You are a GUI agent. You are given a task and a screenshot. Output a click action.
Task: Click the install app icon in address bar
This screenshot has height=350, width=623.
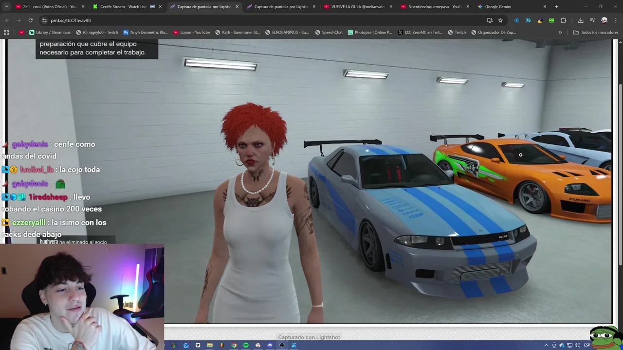(x=490, y=20)
